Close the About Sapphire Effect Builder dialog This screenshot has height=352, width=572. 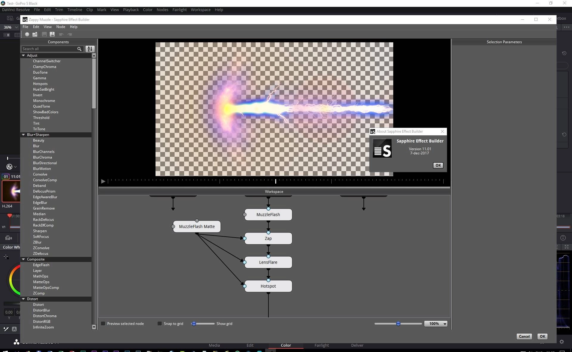pos(442,131)
